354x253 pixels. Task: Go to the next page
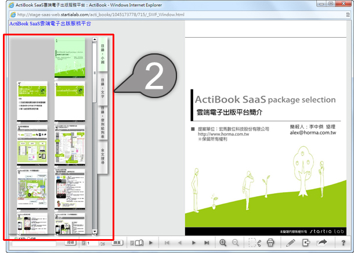(194, 243)
